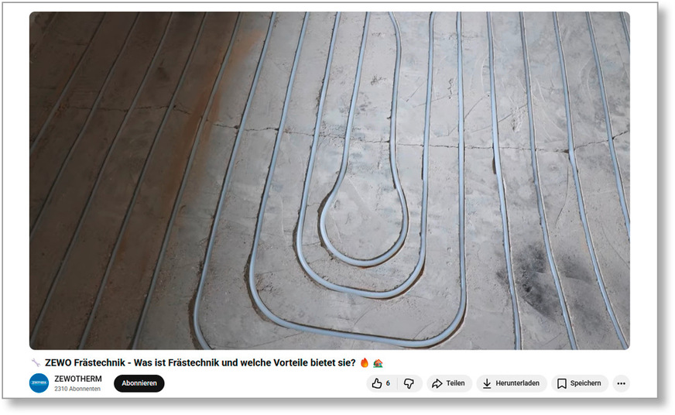Image resolution: width=675 pixels, height=415 pixels.
Task: Click the fire emoji in the title
Action: [x=364, y=362]
